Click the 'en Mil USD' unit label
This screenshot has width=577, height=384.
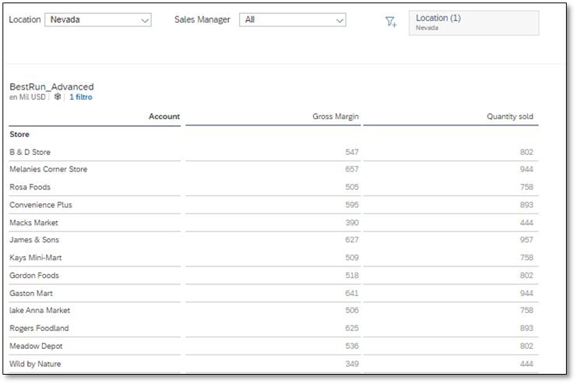pyautogui.click(x=27, y=97)
